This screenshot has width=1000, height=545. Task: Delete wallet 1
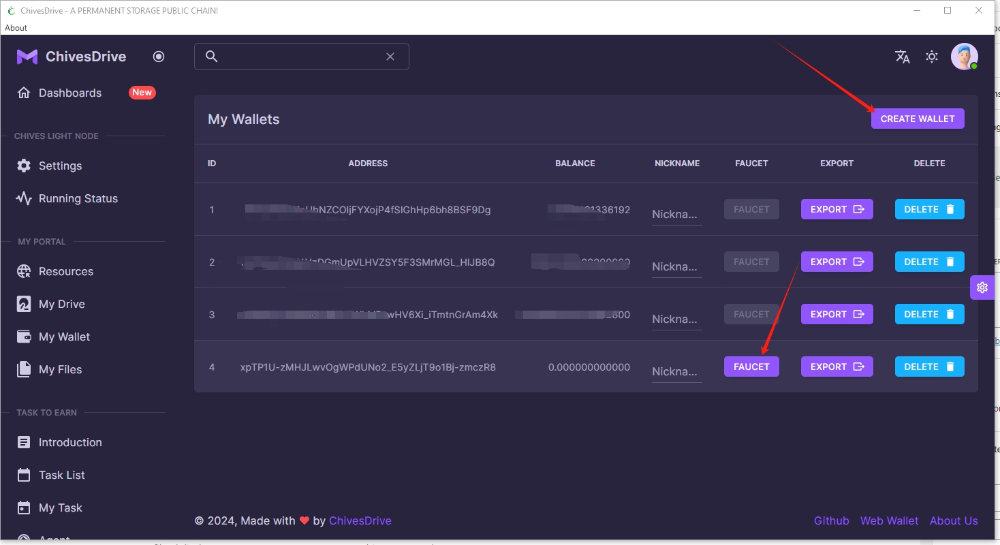(x=929, y=209)
